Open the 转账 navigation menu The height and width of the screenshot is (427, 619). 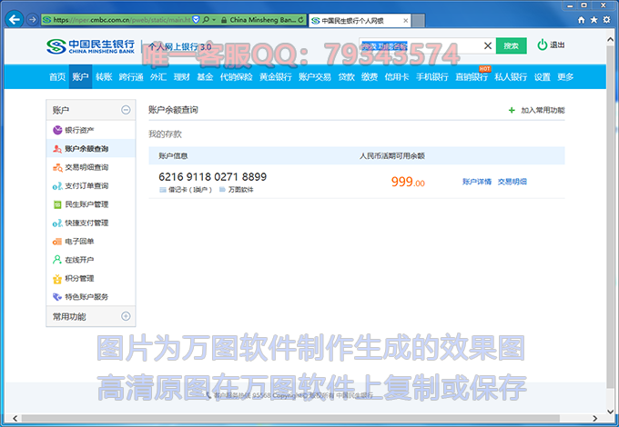(104, 77)
